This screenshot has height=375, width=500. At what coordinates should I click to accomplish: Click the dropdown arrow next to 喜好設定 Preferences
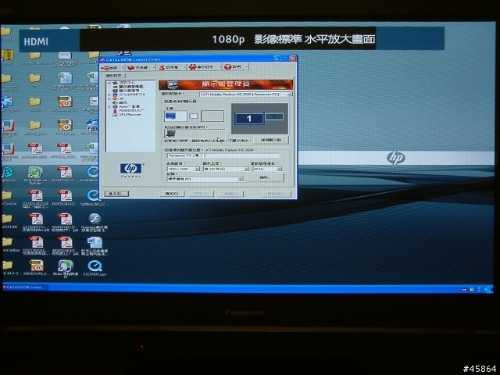pyautogui.click(x=220, y=67)
